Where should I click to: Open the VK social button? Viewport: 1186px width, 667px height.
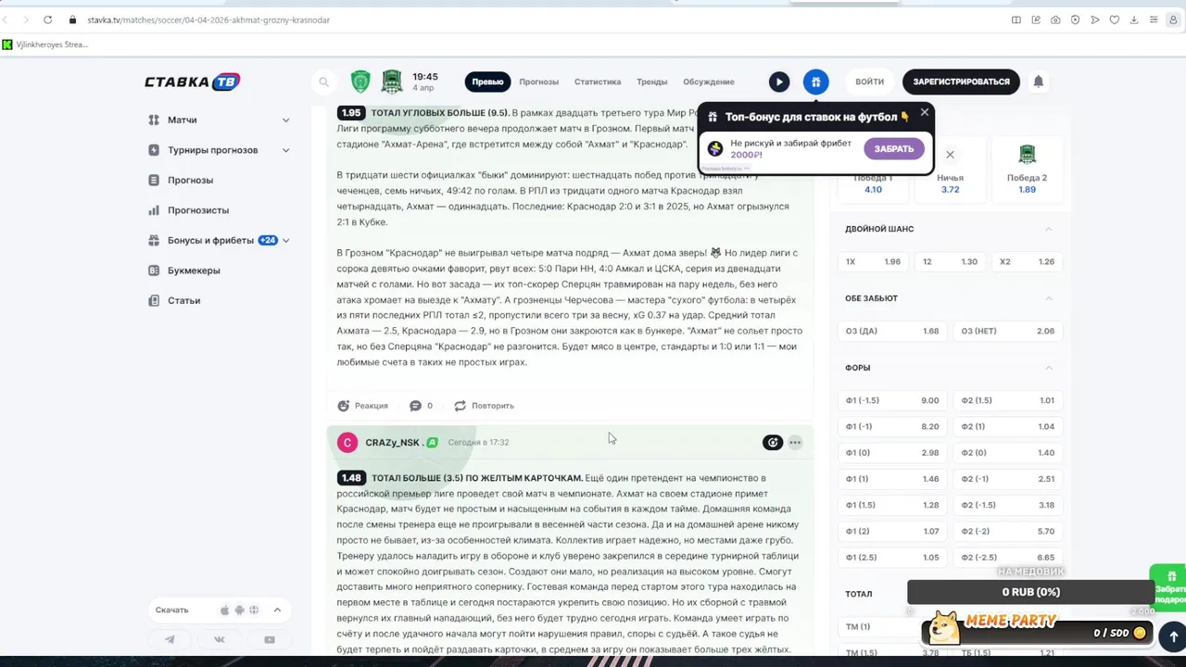coord(220,639)
